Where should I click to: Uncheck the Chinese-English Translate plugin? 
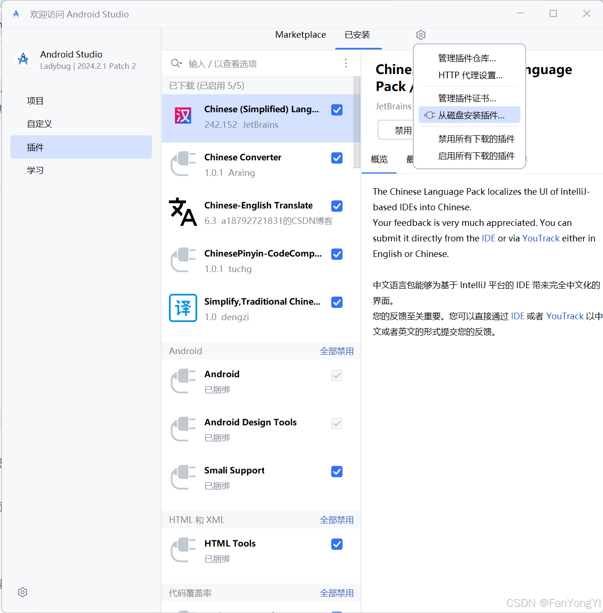pos(337,206)
